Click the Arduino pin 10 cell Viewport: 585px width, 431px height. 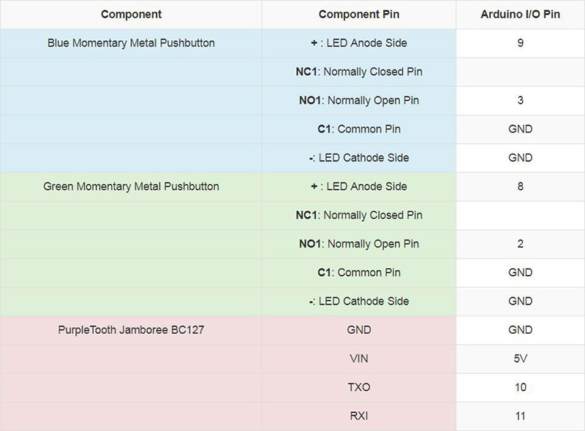[x=520, y=387]
